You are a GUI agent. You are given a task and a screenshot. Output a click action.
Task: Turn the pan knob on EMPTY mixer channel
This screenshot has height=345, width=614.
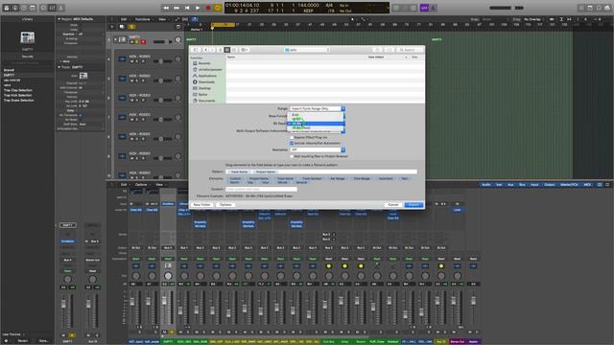[168, 276]
